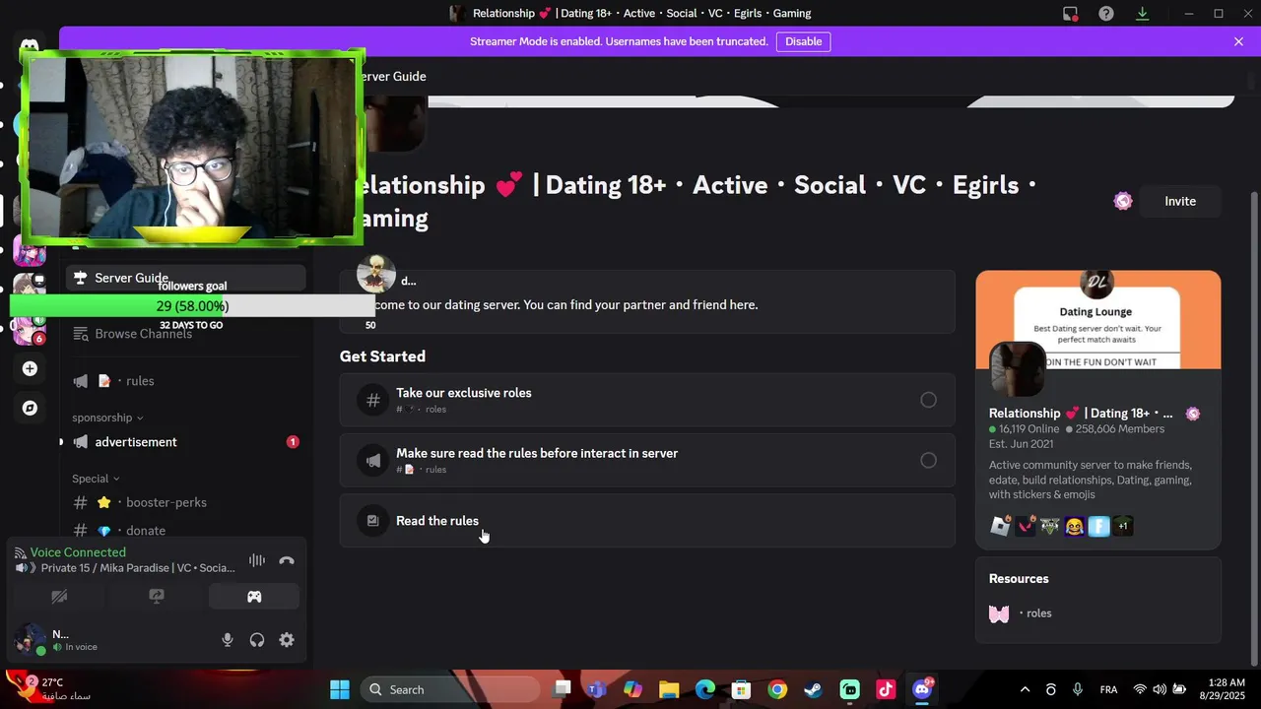
Task: Disable Streamer Mode via banner button
Action: point(803,41)
